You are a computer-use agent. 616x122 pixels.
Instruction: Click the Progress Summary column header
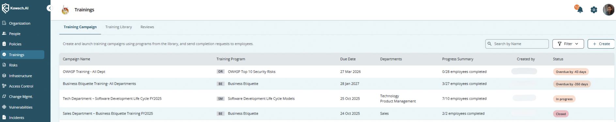click(x=457, y=59)
